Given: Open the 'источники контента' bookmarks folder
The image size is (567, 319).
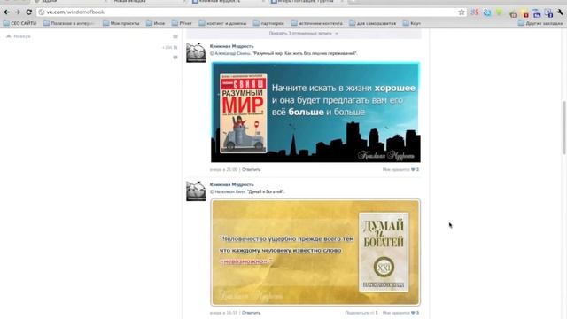Looking at the screenshot, I should [317, 23].
